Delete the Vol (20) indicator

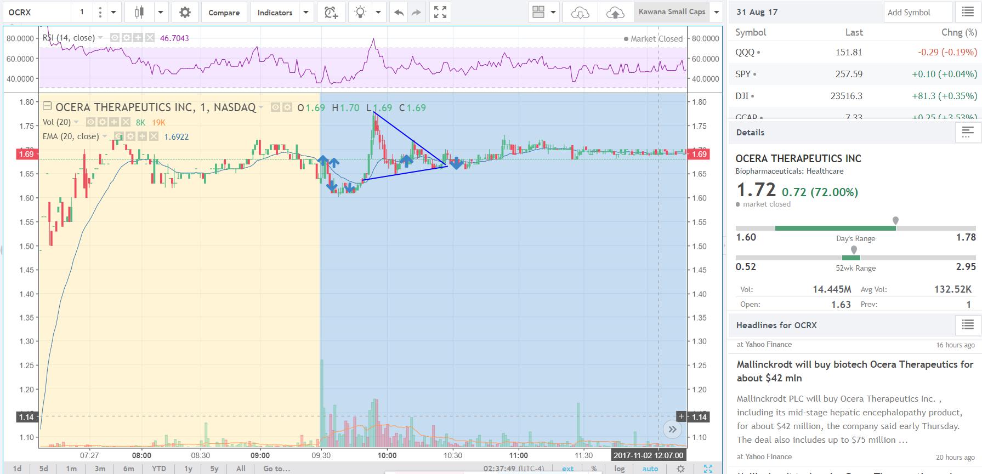click(x=126, y=122)
